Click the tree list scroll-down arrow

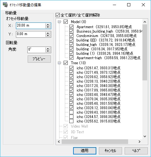(145, 136)
